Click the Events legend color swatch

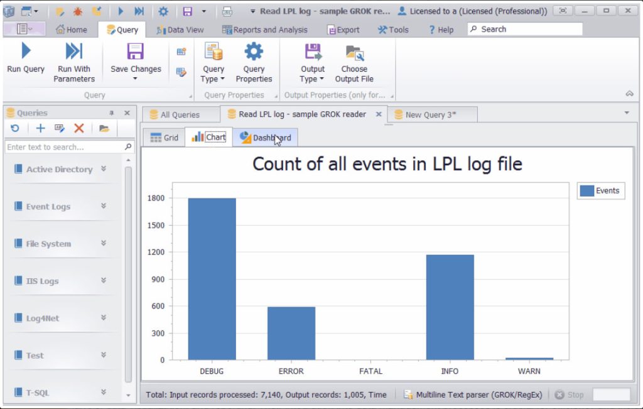point(587,191)
